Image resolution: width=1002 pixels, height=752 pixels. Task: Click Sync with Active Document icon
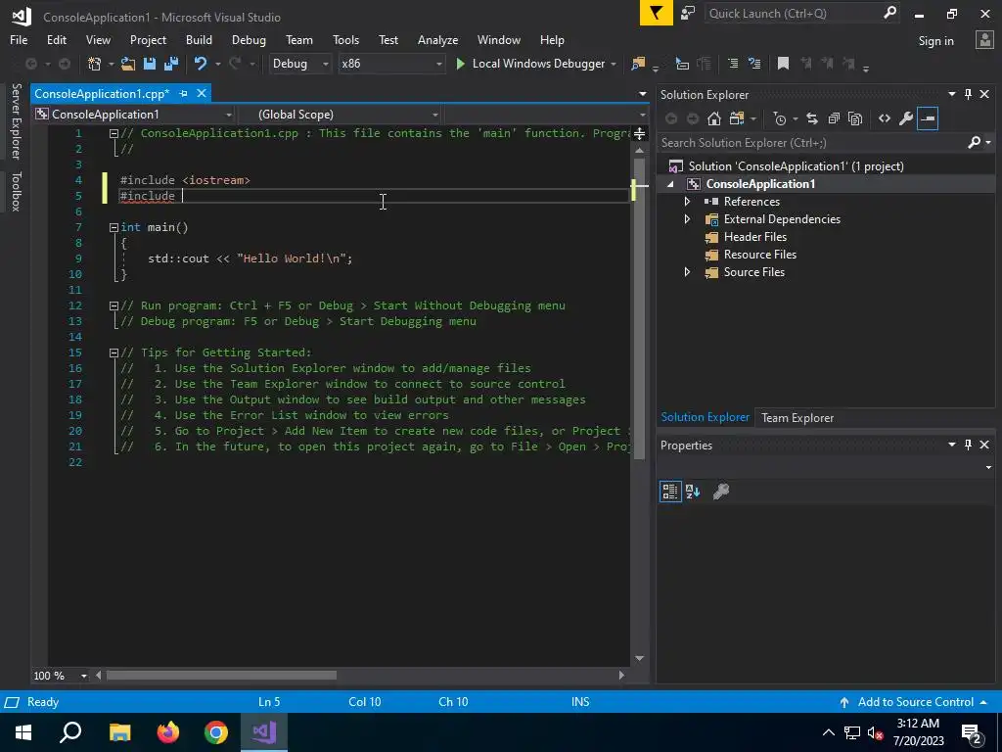click(812, 118)
